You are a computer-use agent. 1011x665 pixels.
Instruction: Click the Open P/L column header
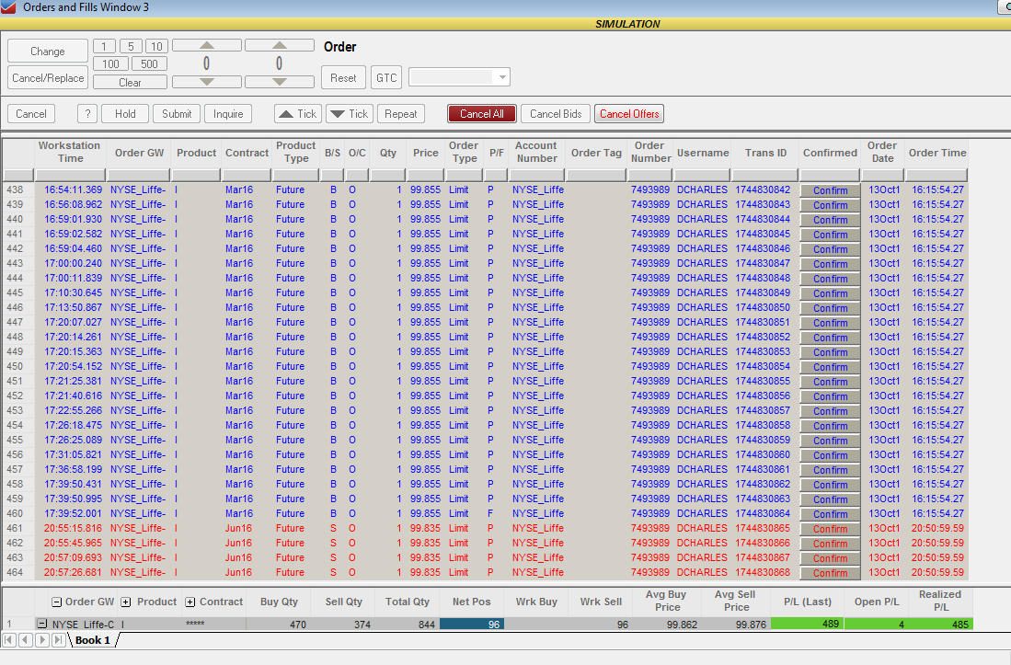(877, 602)
